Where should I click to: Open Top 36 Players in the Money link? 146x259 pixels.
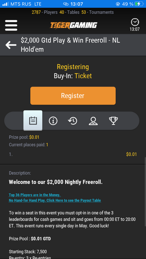(35, 195)
